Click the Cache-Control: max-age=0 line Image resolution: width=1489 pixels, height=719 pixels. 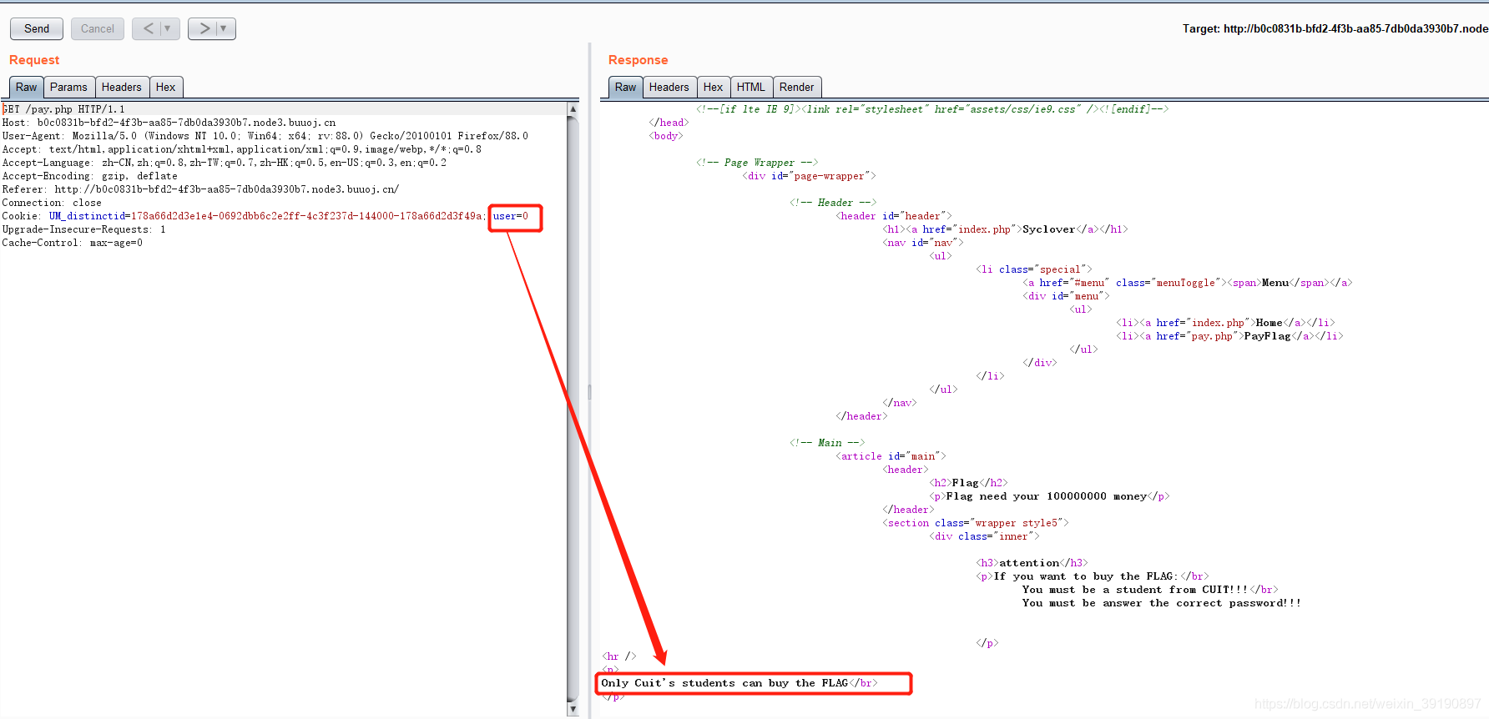click(72, 243)
